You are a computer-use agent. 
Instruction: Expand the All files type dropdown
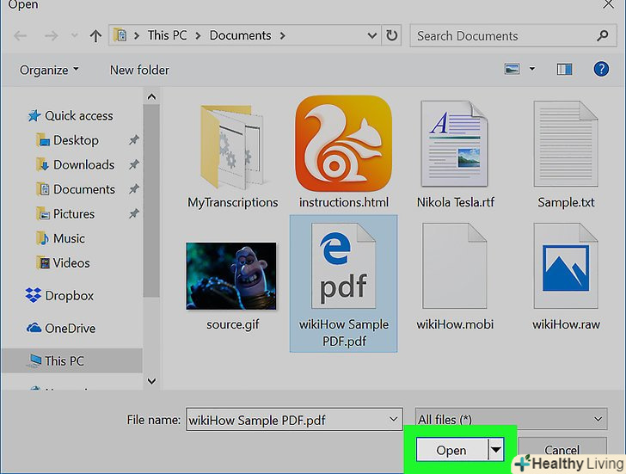(509, 419)
